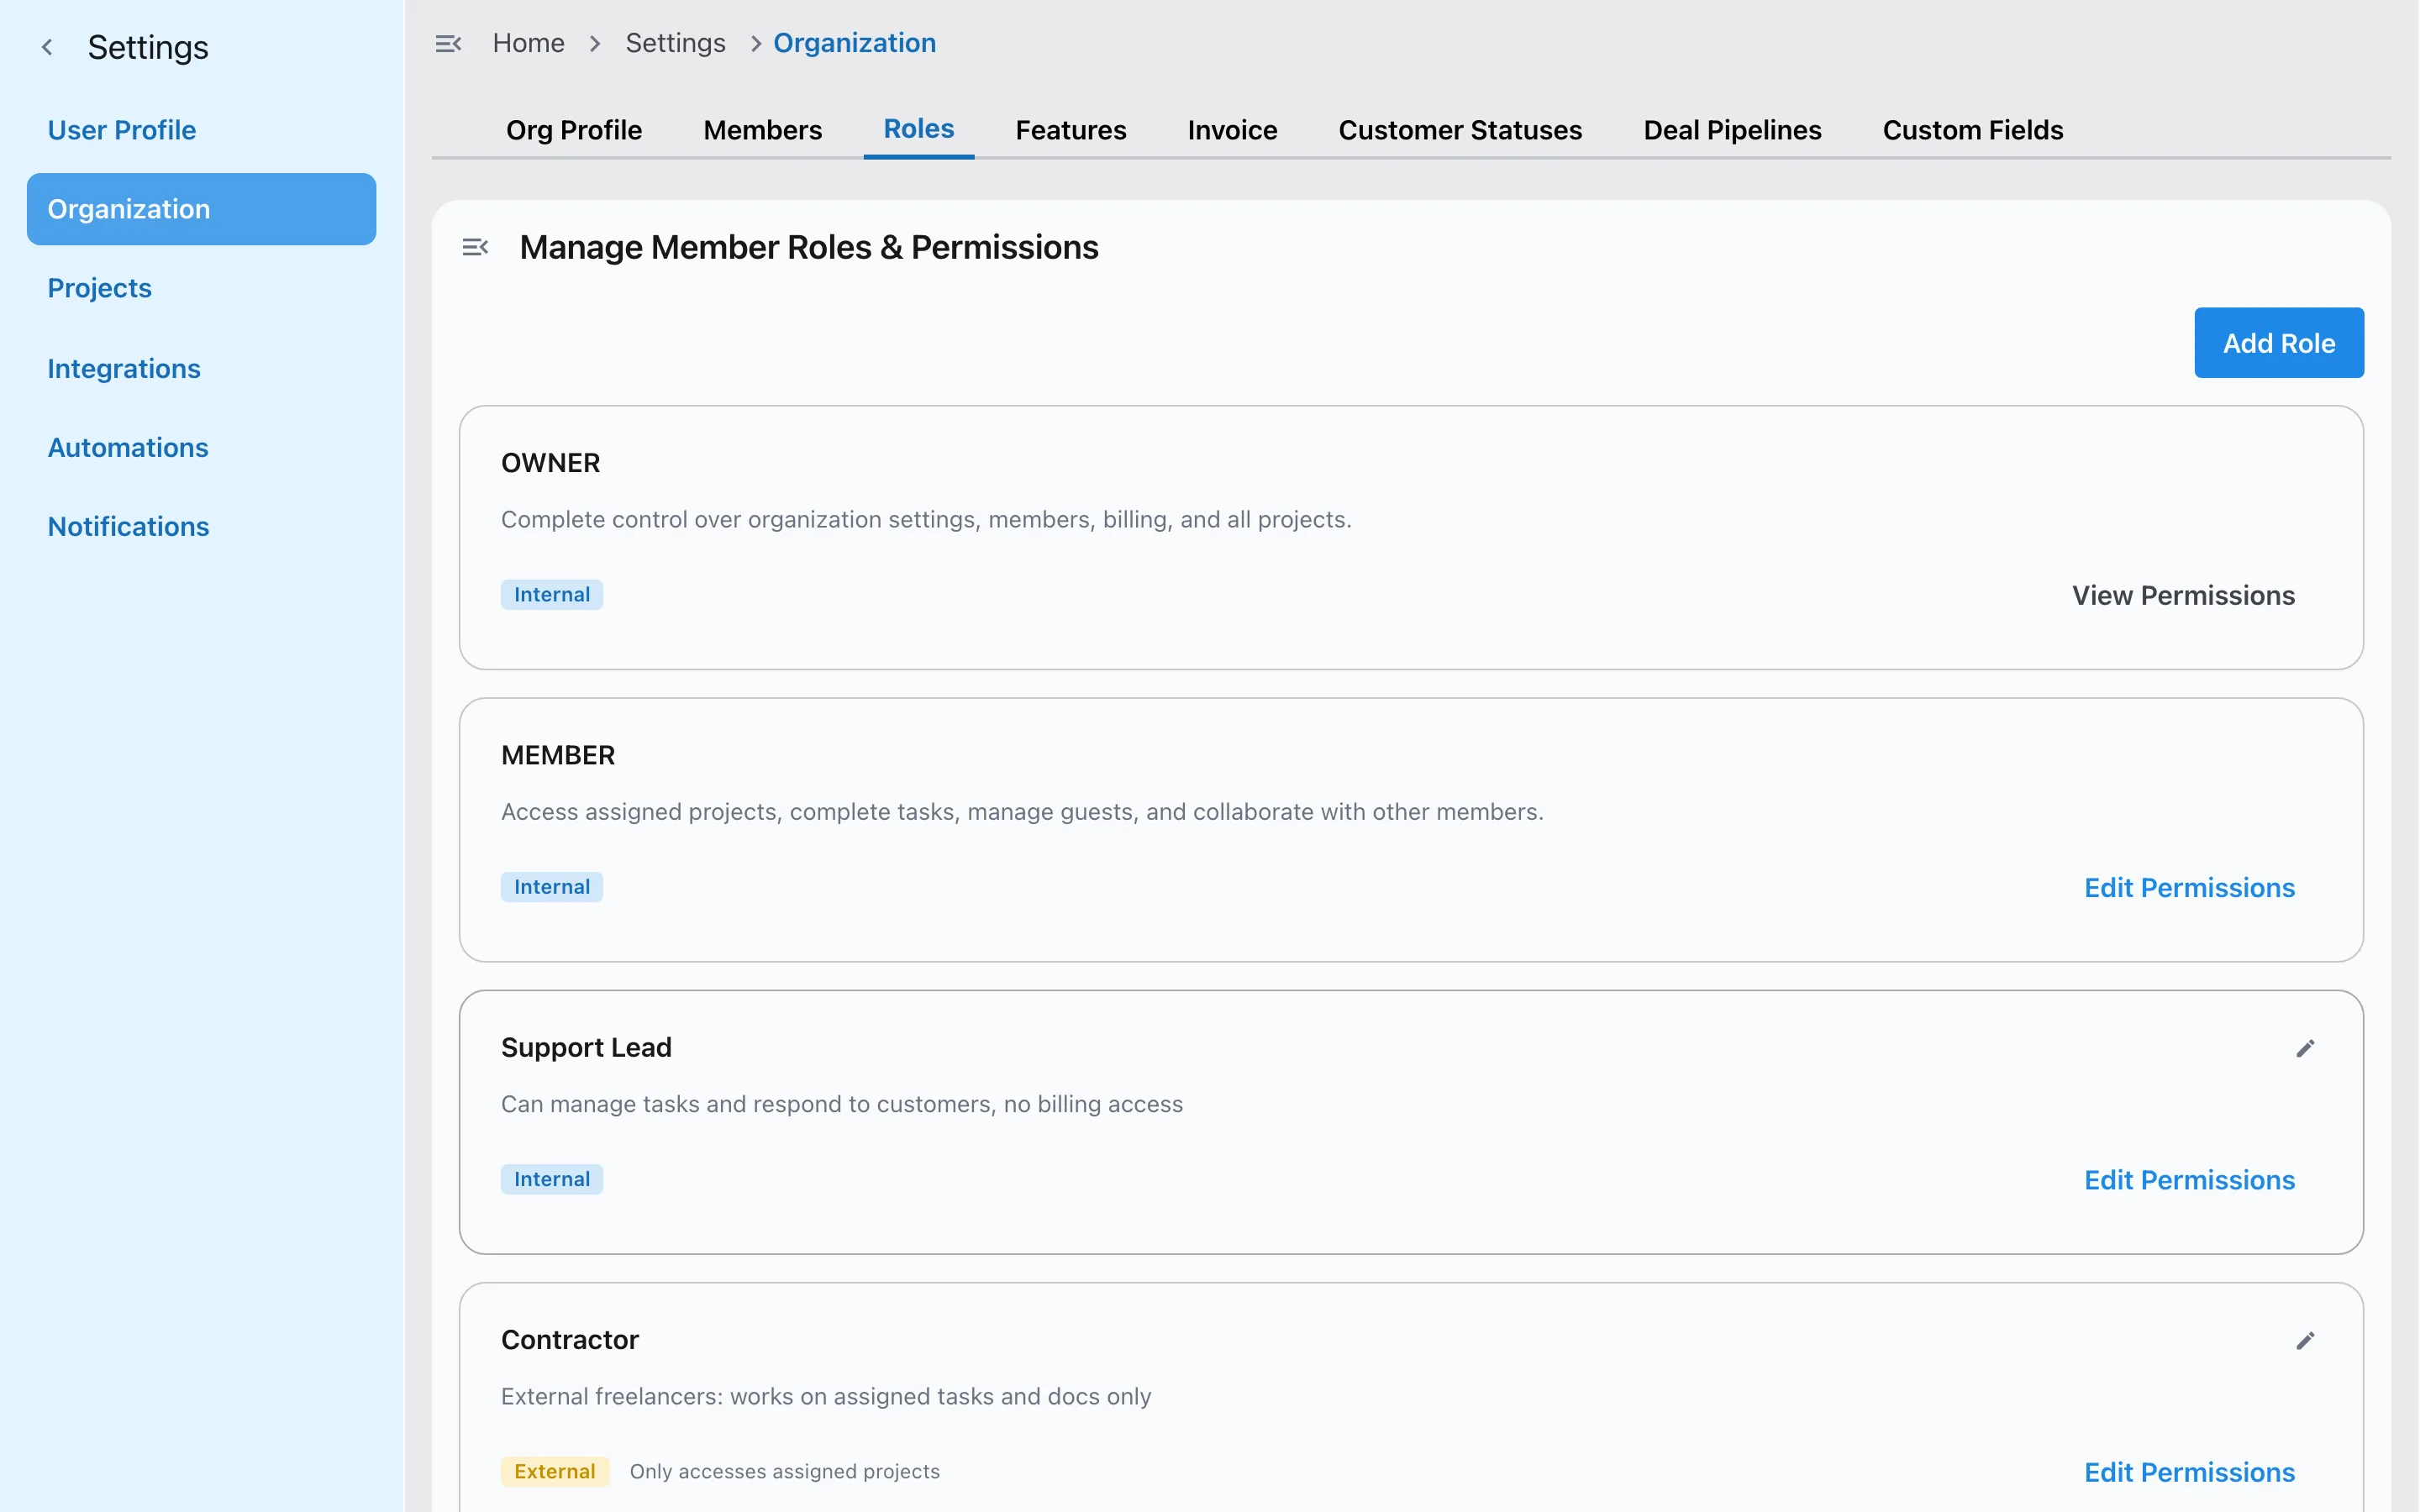Click 'Only accesses assigned projects' text
2420x1512 pixels.
coord(785,1471)
